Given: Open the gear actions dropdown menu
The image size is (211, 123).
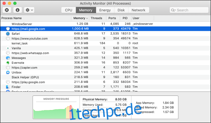Looking at the screenshot, I should point(29,10).
